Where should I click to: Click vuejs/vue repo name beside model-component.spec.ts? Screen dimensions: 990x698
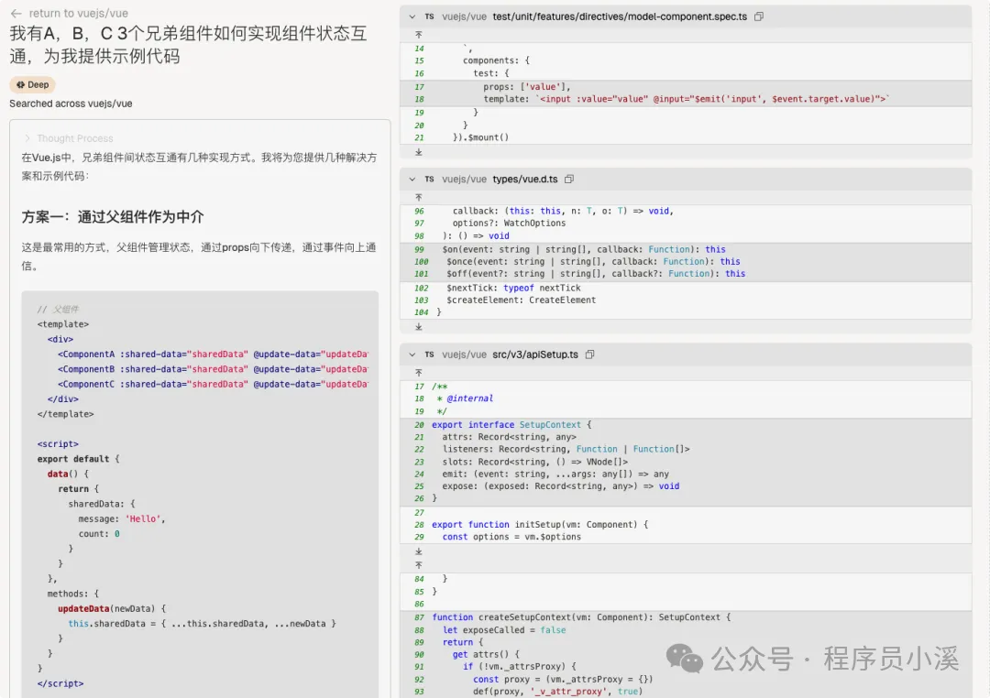point(464,16)
